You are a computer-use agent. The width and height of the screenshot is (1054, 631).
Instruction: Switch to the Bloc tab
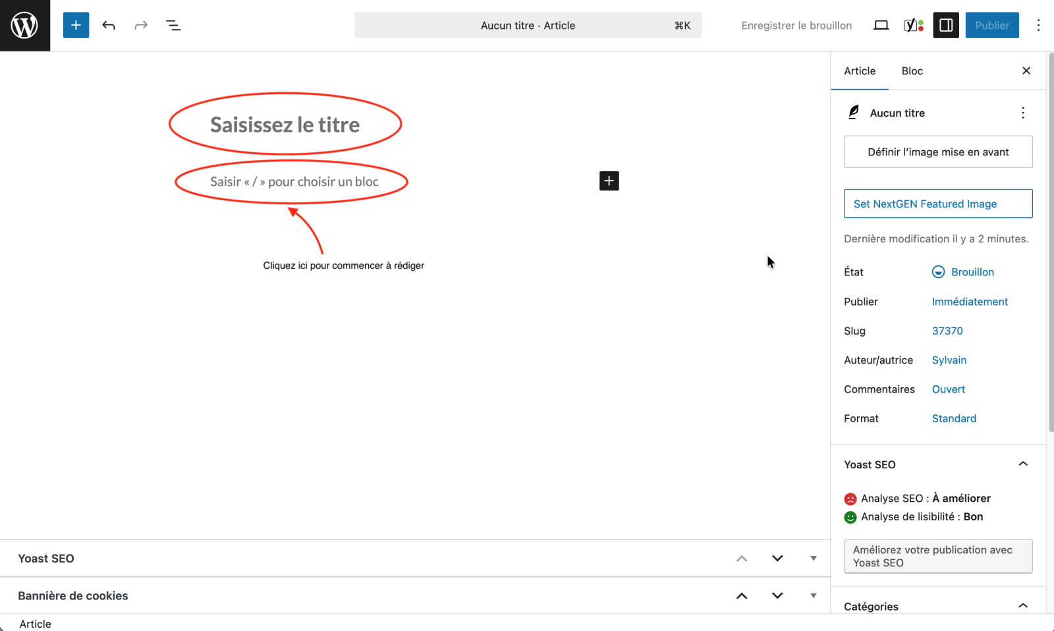(912, 71)
